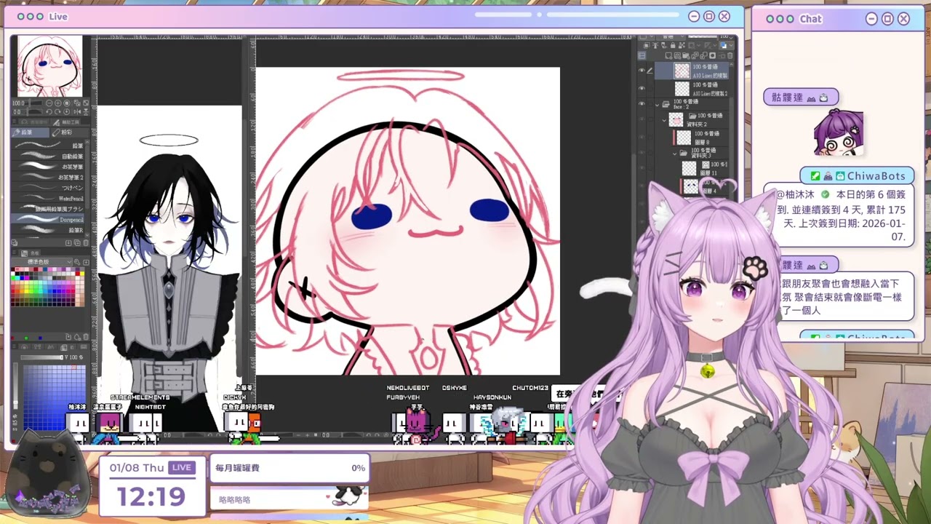The height and width of the screenshot is (524, 931).
Task: Maximize the Chat window
Action: coord(887,19)
